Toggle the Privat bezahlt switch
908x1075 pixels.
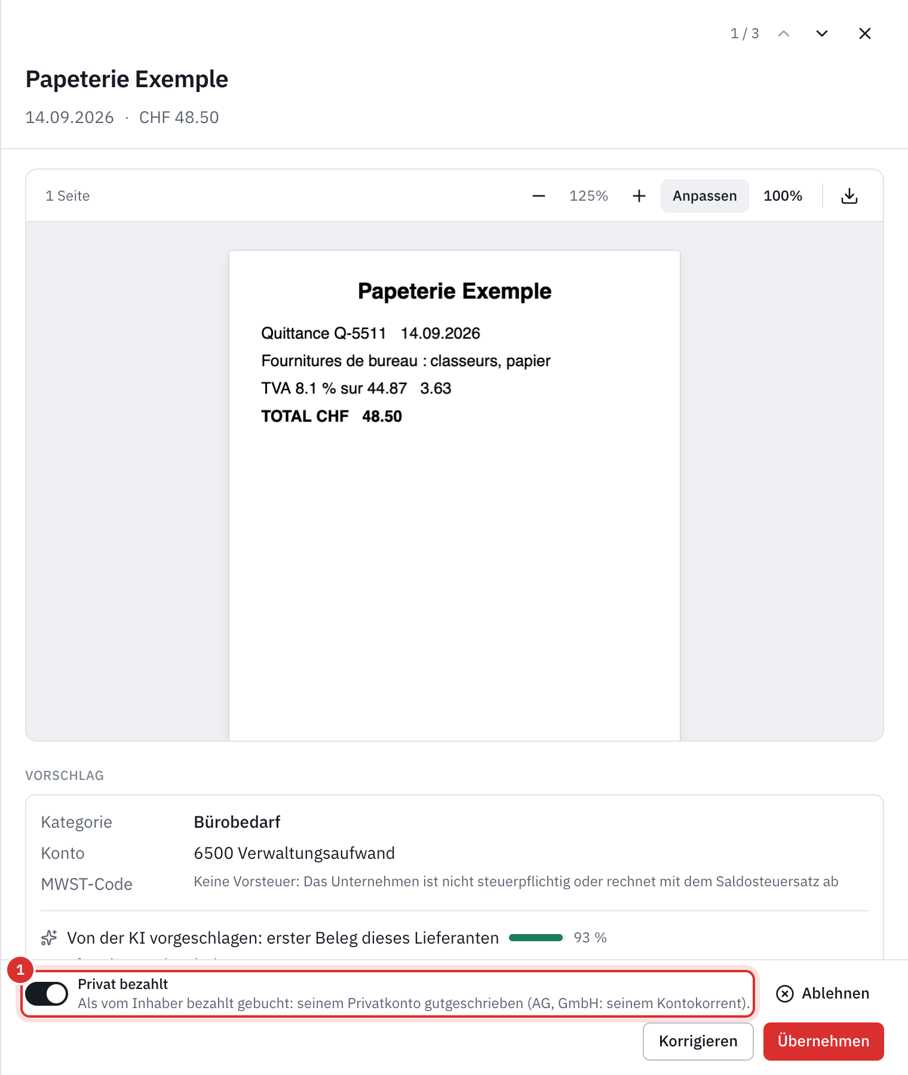(47, 994)
